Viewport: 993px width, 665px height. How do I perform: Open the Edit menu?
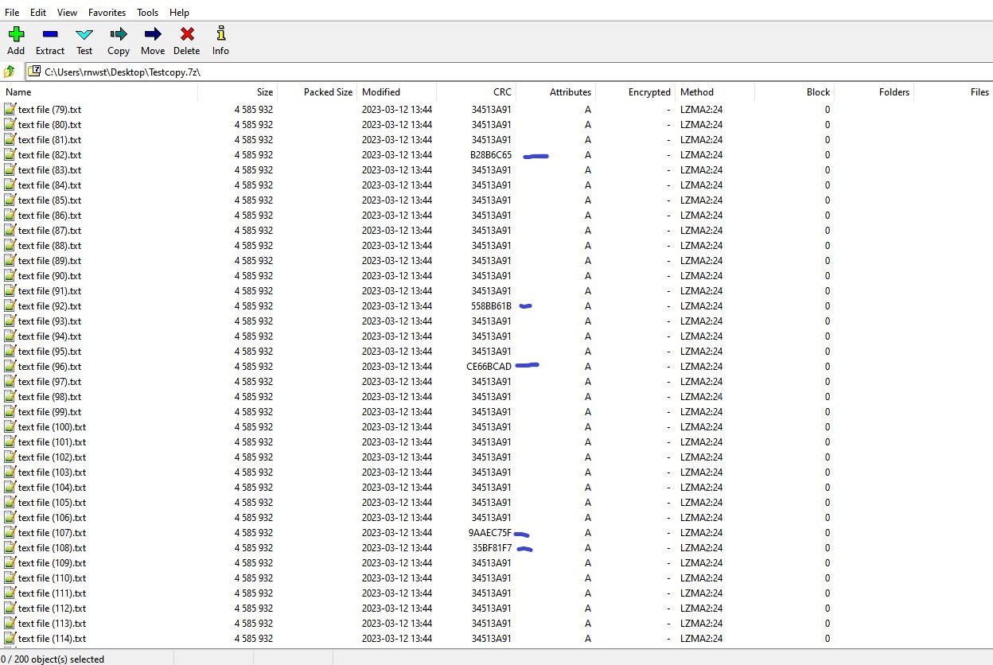pyautogui.click(x=38, y=13)
